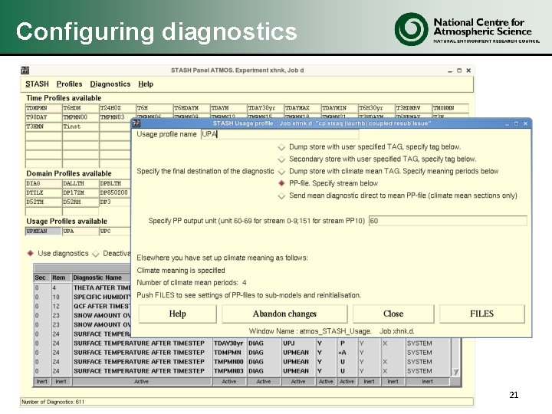Click the Abandon changes button
Screen dimensions: 552x414
coord(284,314)
